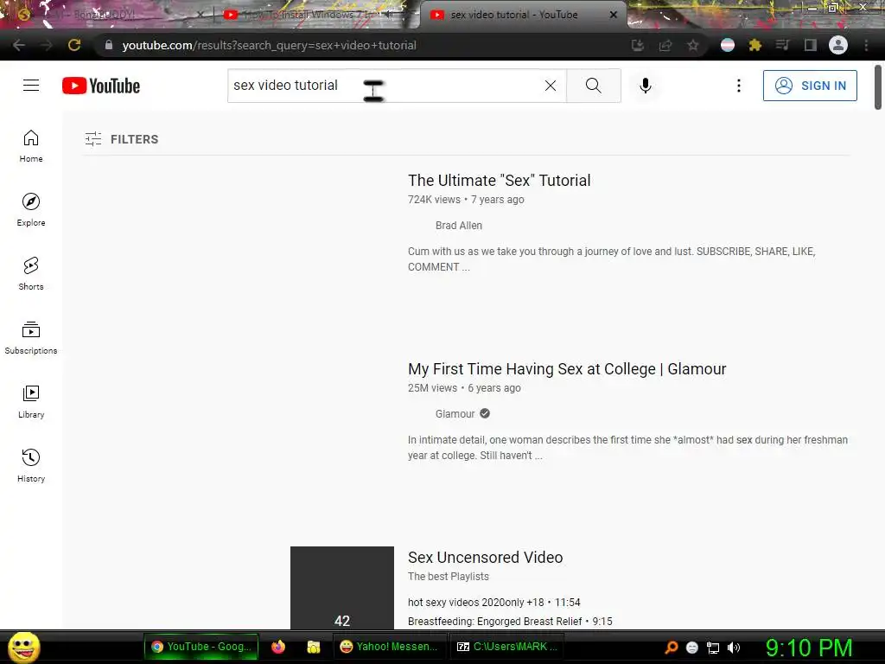The height and width of the screenshot is (664, 885).
Task: Close the active YouTube tab
Action: point(614,15)
